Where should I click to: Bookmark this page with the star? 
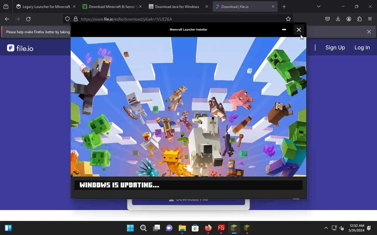[x=288, y=19]
